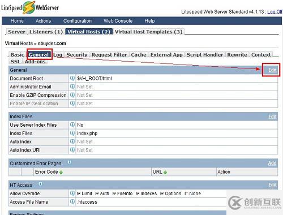The height and width of the screenshot is (215, 283).
Task: Click Edit in Index Files section header
Action: point(272,117)
